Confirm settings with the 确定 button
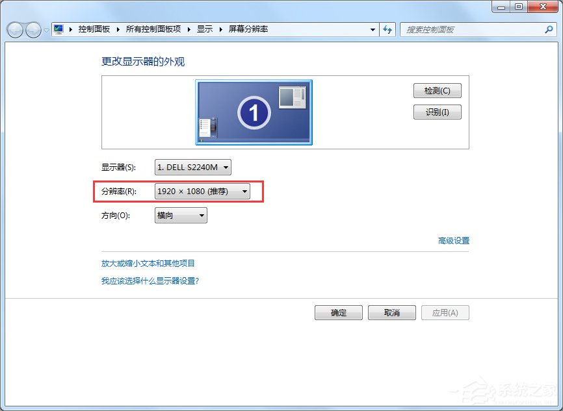This screenshot has height=411, width=563. pyautogui.click(x=338, y=312)
